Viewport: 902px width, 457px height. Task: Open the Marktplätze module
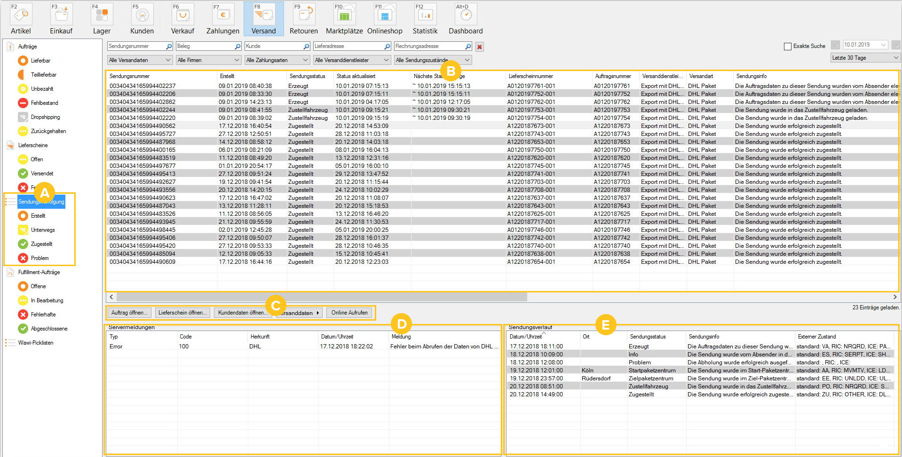point(344,18)
